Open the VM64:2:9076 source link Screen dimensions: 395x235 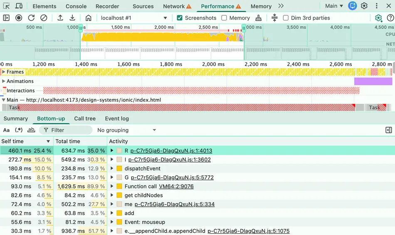pos(176,186)
